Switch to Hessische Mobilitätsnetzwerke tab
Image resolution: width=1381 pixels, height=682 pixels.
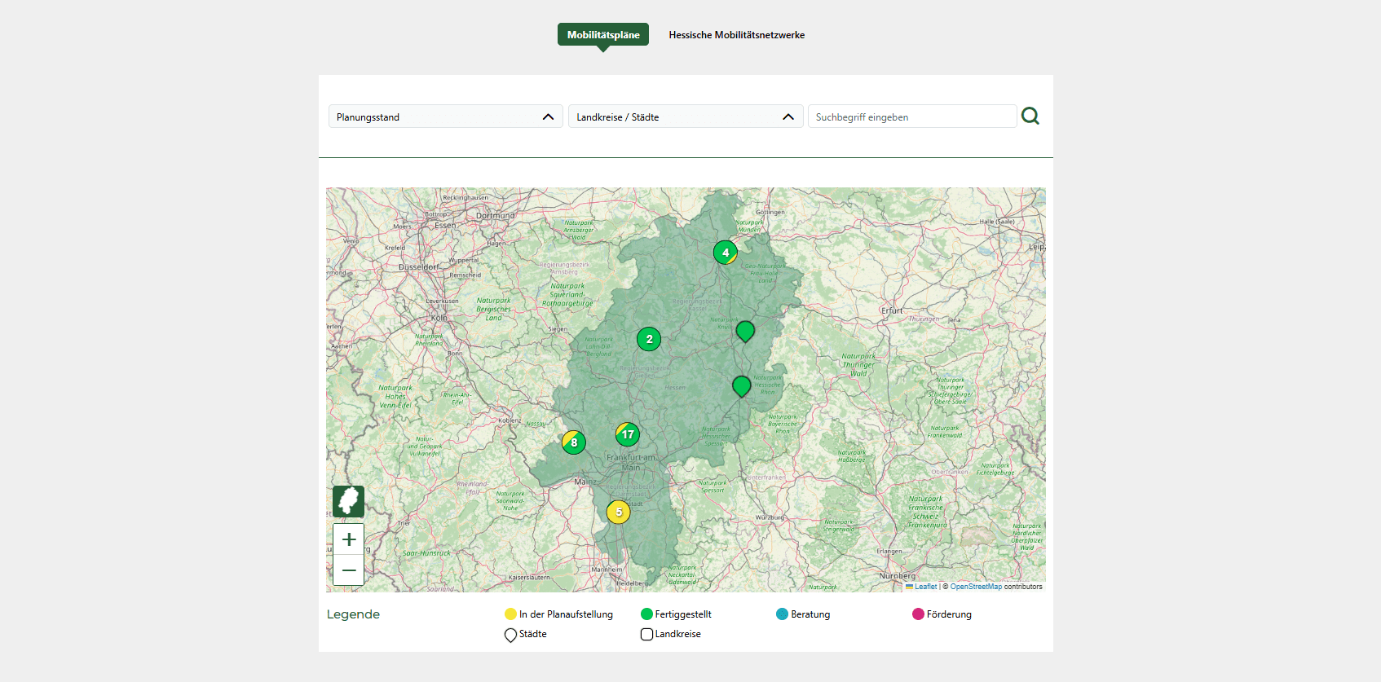(736, 35)
